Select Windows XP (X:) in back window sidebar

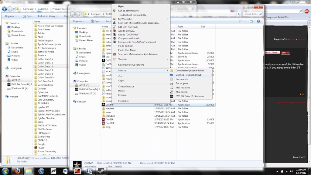pos(20,88)
